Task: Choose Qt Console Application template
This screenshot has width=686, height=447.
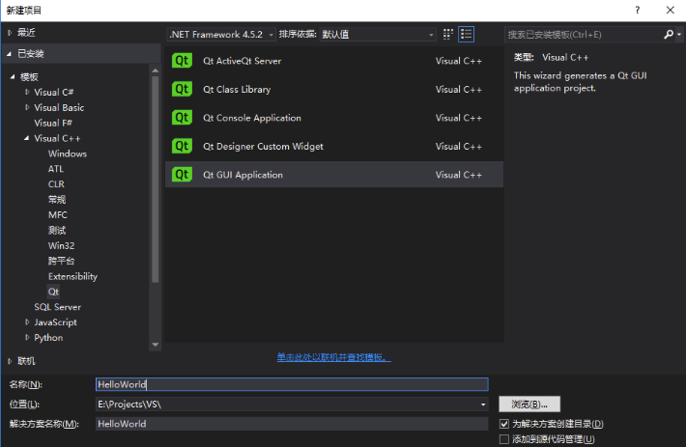Action: 334,118
